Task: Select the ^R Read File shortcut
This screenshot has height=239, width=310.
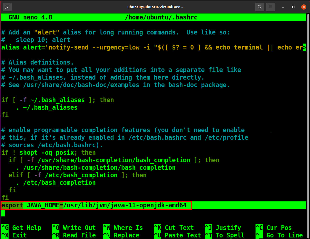Action: (x=74, y=235)
